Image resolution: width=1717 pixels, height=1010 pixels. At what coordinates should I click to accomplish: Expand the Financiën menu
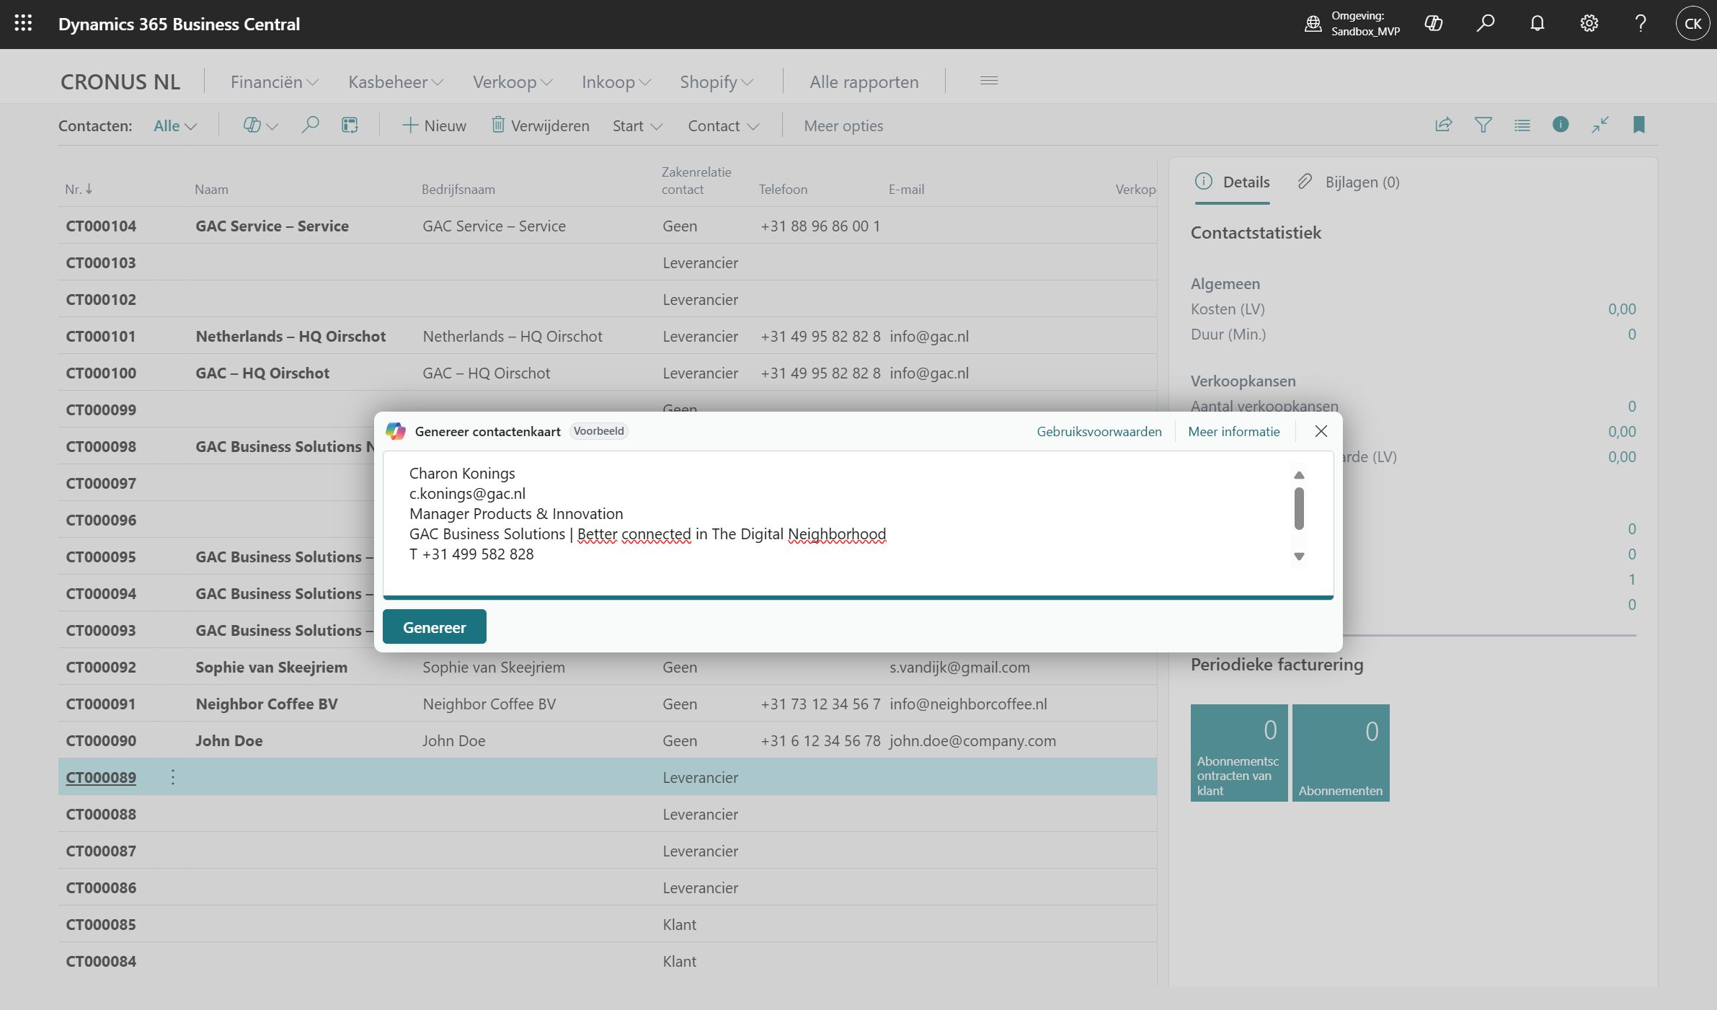(x=274, y=82)
